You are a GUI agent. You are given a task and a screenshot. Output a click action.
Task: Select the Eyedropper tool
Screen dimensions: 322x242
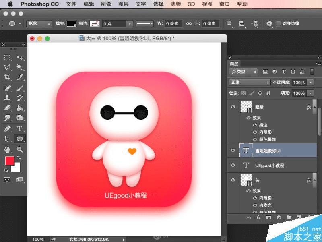pos(19,77)
